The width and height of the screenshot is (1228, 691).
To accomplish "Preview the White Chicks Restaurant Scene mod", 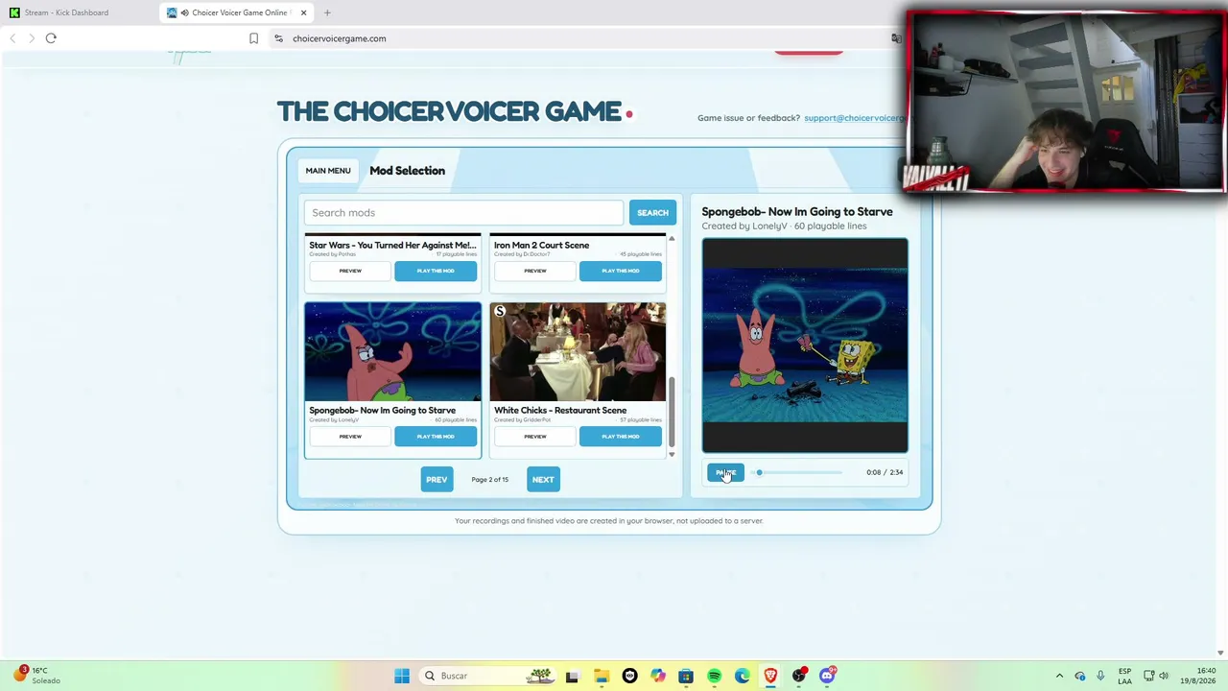I will (x=535, y=437).
